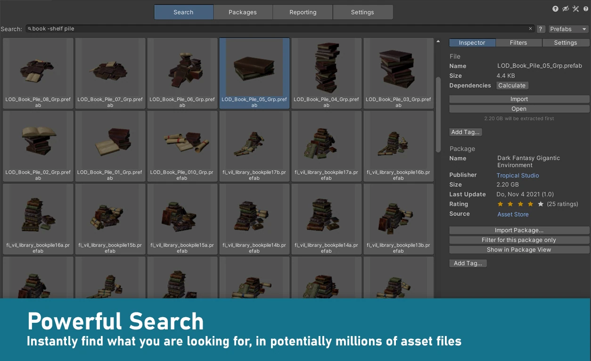The width and height of the screenshot is (591, 361).
Task: Select LOD_Book_Pile_08_Grp prefab thumbnail
Action: (38, 74)
